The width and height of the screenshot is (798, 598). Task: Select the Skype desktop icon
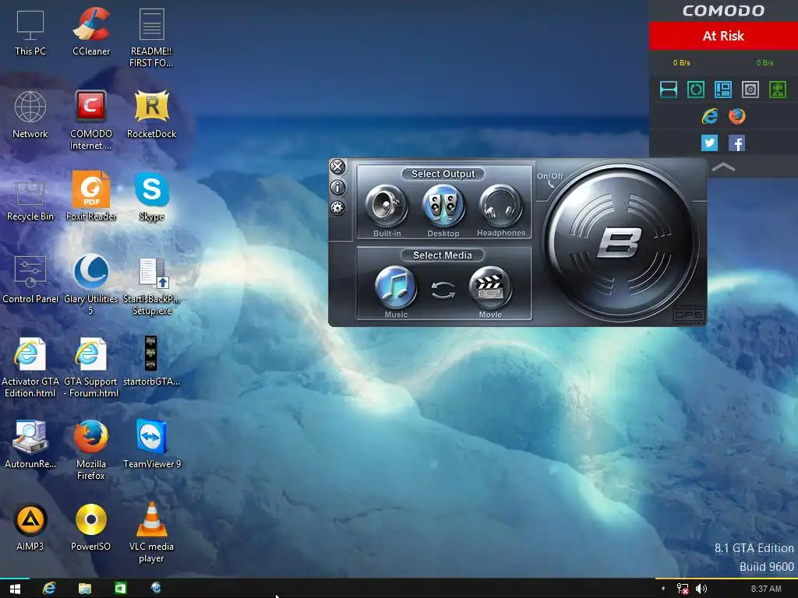151,197
